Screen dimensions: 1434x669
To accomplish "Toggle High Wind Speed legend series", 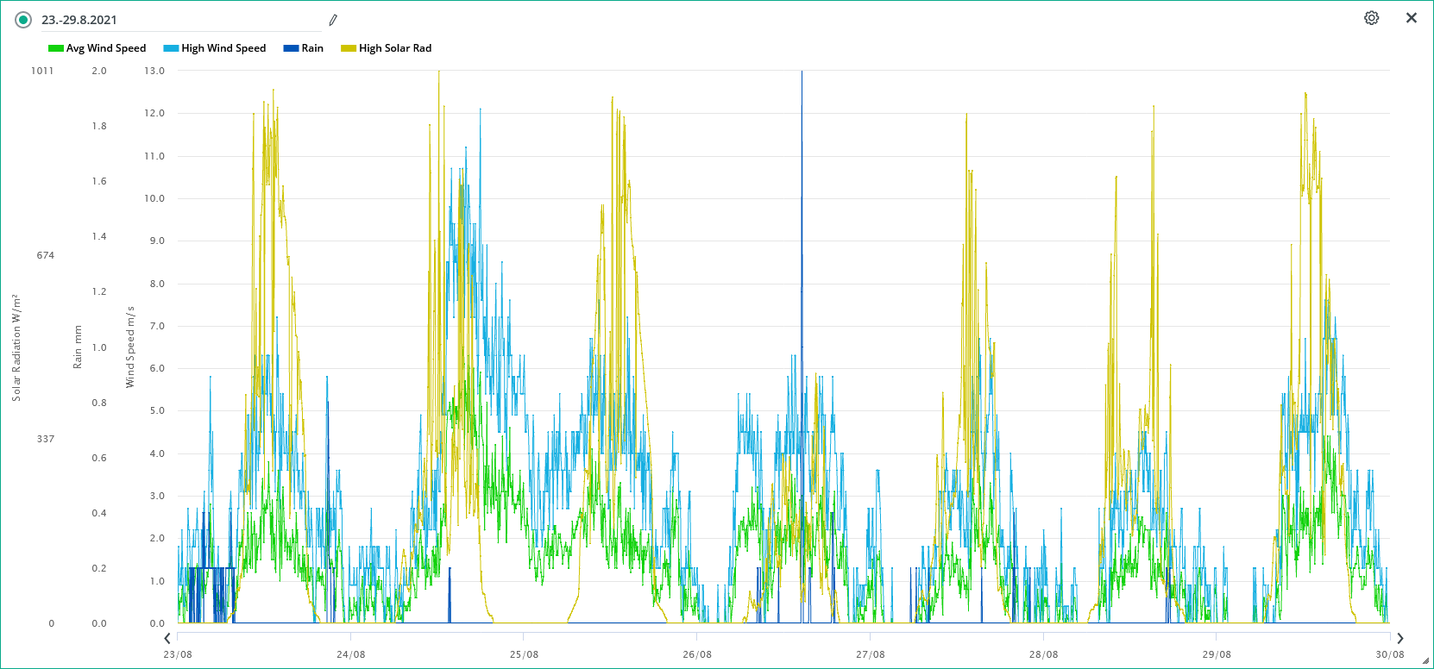I will coord(223,48).
